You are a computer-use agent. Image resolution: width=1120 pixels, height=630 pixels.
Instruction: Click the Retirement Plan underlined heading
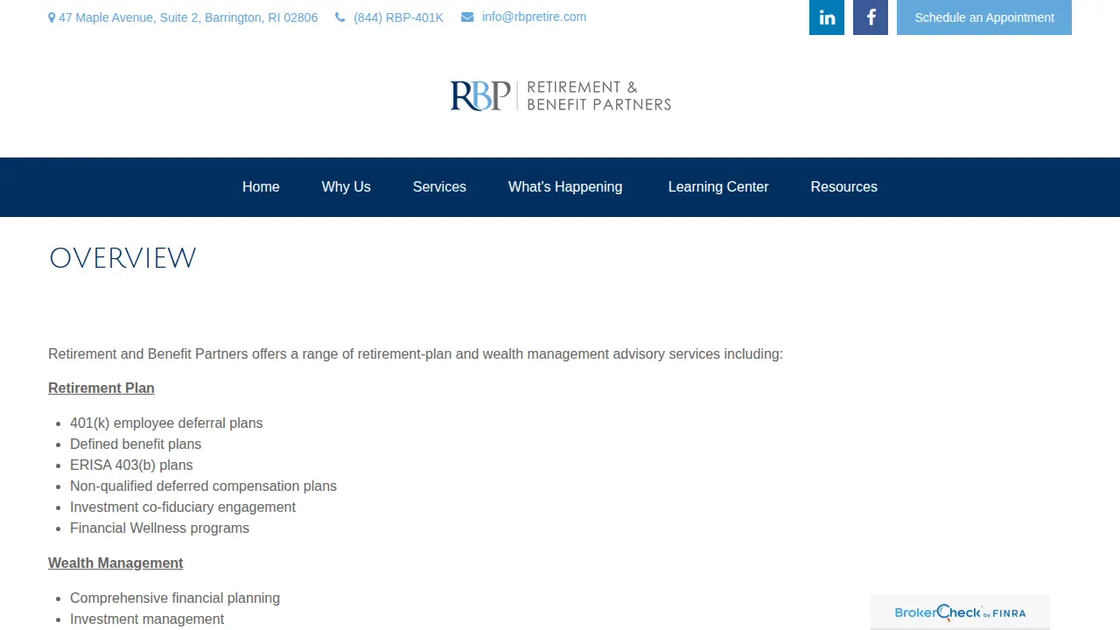tap(101, 388)
